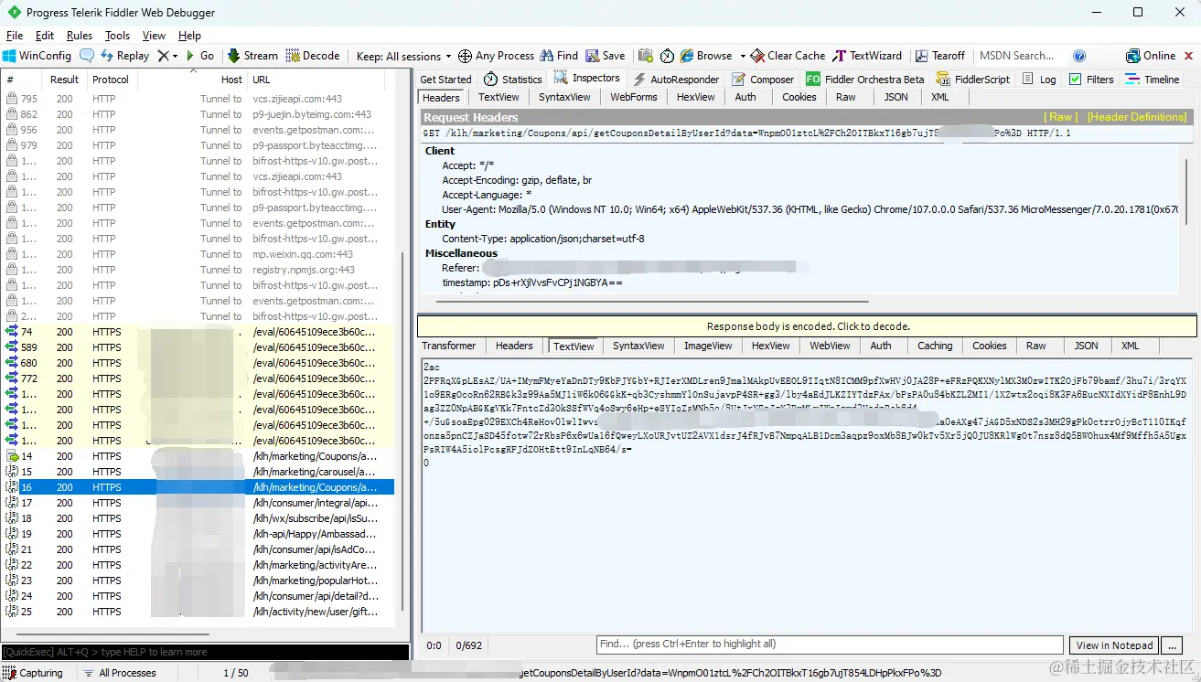This screenshot has height=682, width=1201.
Task: Click the Any Process target picker
Action: point(496,56)
